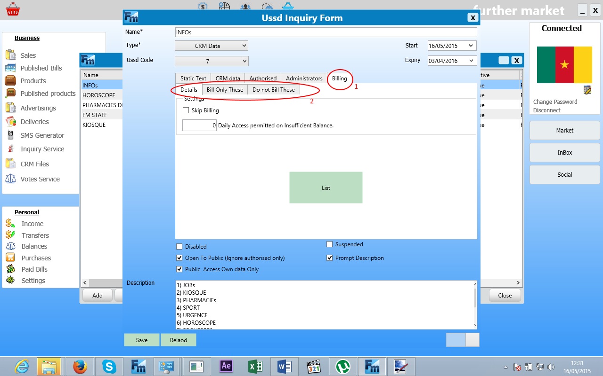603x376 pixels.
Task: Open the Do not Bill These sub-tab
Action: 274,90
